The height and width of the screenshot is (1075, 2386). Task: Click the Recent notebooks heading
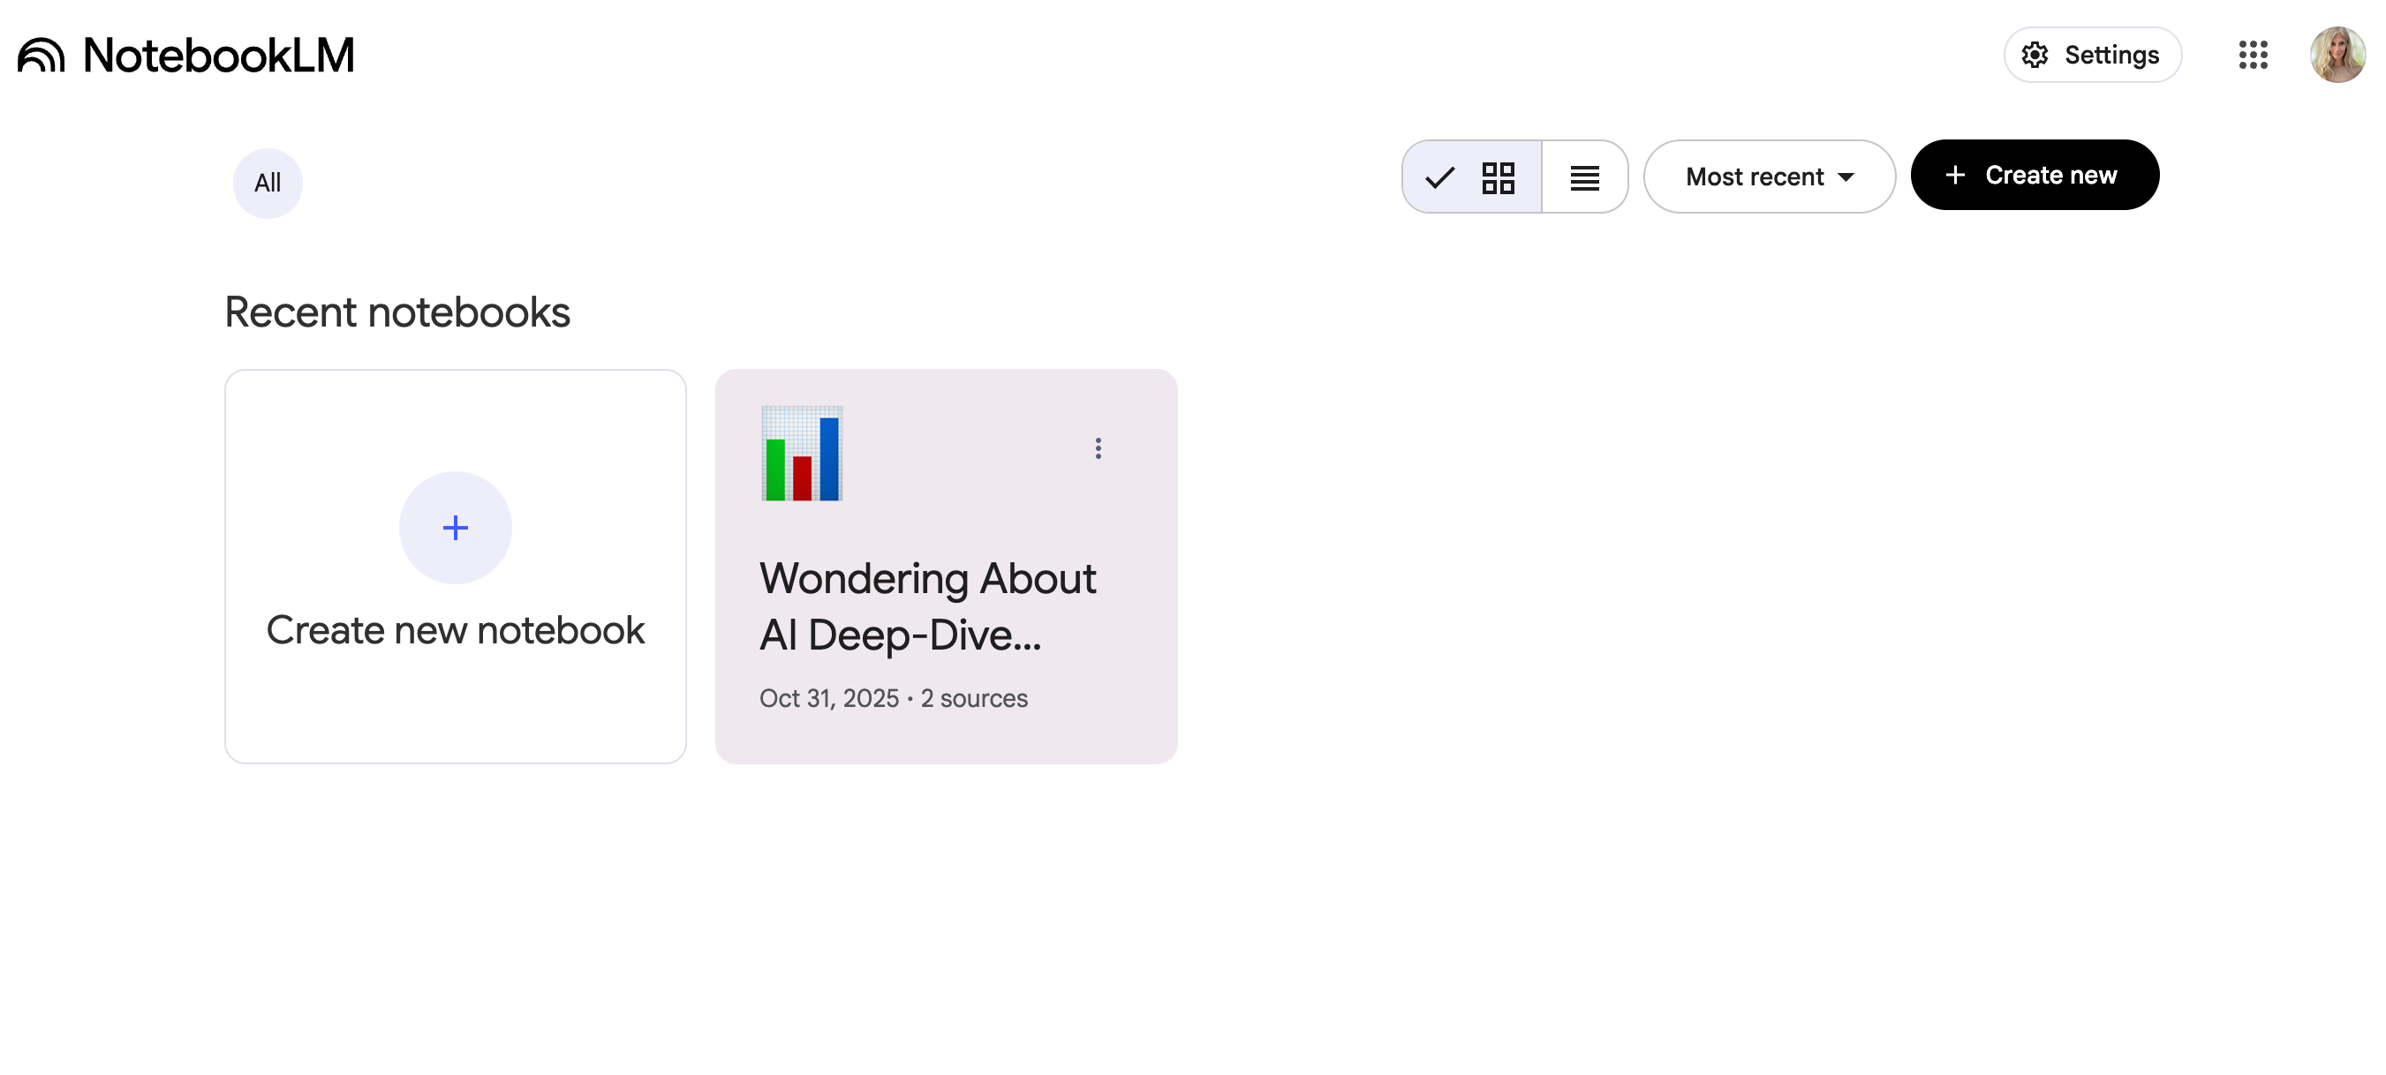pos(396,312)
